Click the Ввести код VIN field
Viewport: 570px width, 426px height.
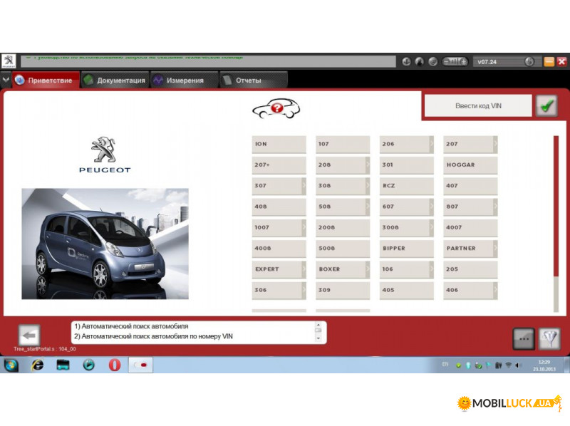[478, 105]
